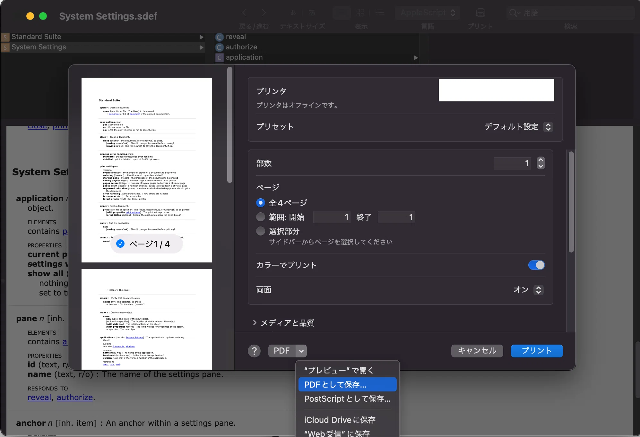Click the 開始 page range start field
The height and width of the screenshot is (437, 640).
(x=332, y=217)
